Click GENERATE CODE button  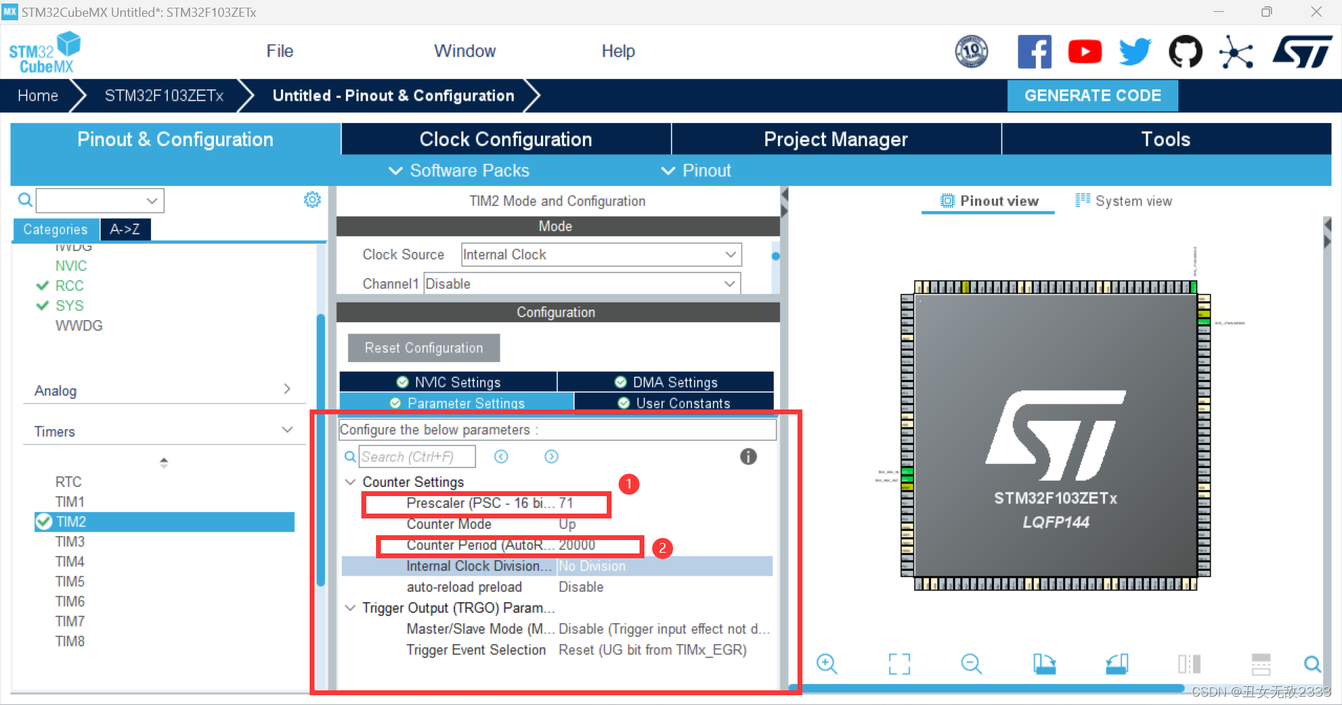(1092, 96)
